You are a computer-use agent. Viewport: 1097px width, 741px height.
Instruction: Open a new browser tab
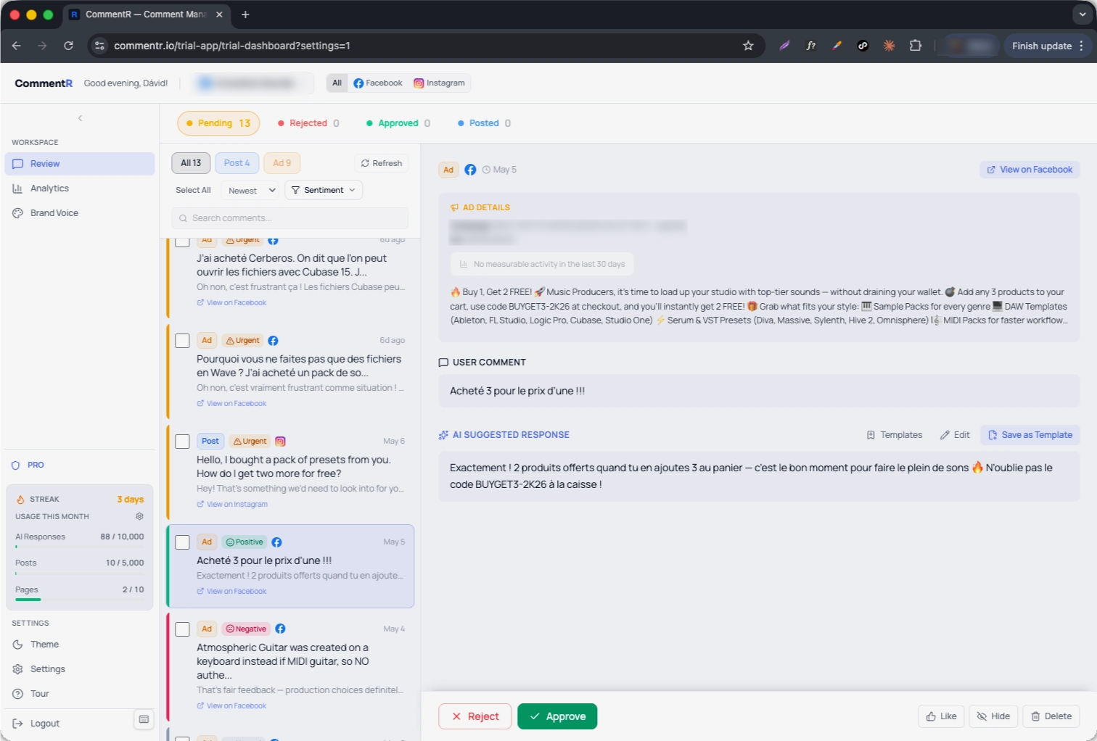(245, 15)
